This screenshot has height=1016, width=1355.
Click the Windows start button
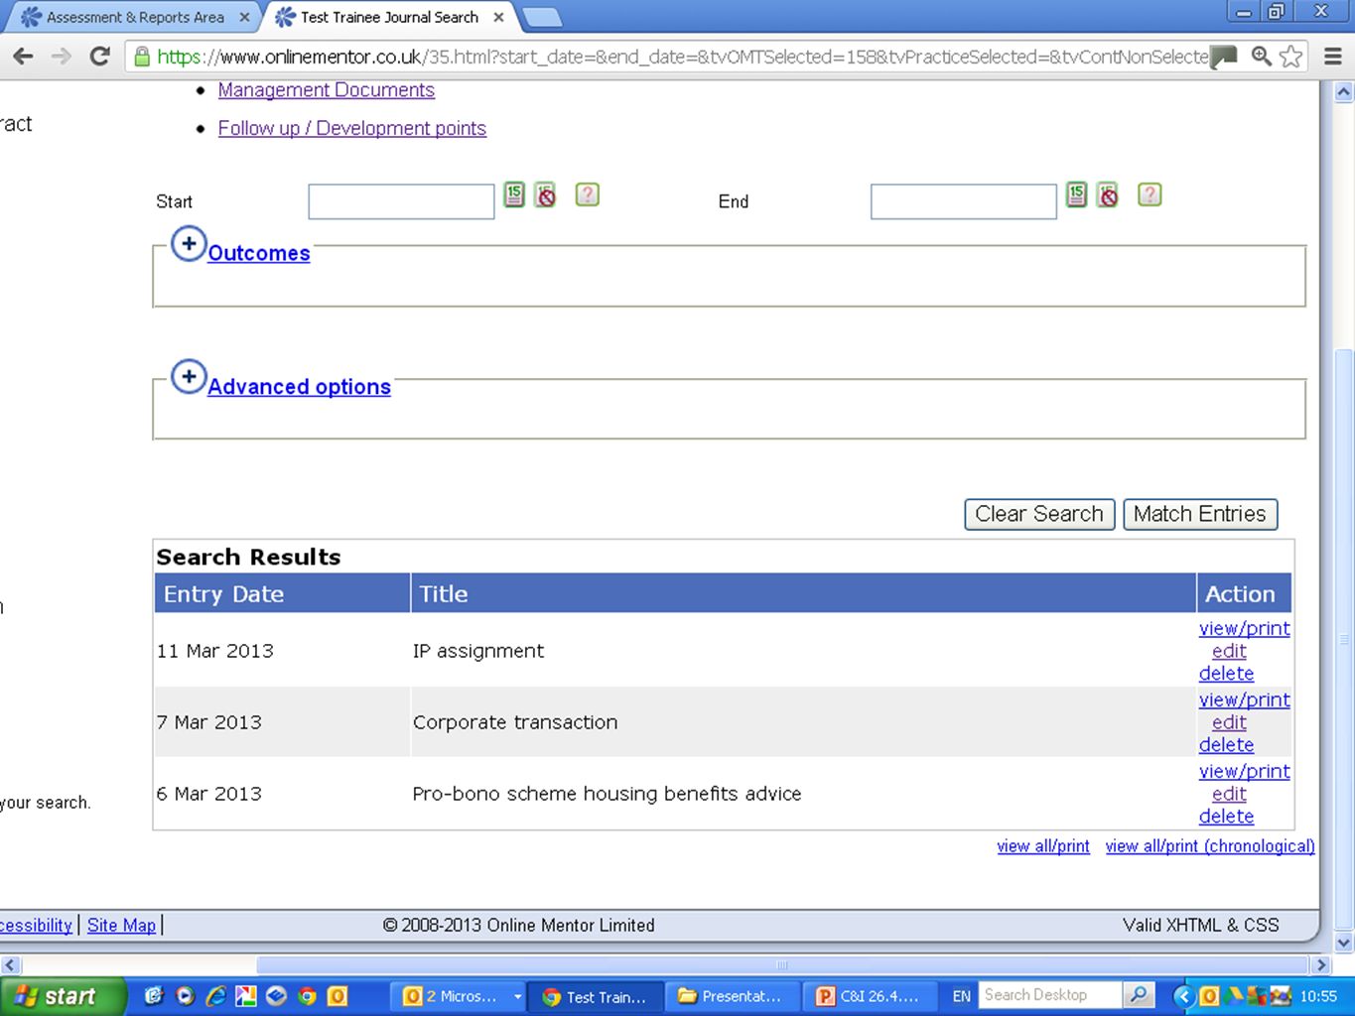(x=64, y=996)
